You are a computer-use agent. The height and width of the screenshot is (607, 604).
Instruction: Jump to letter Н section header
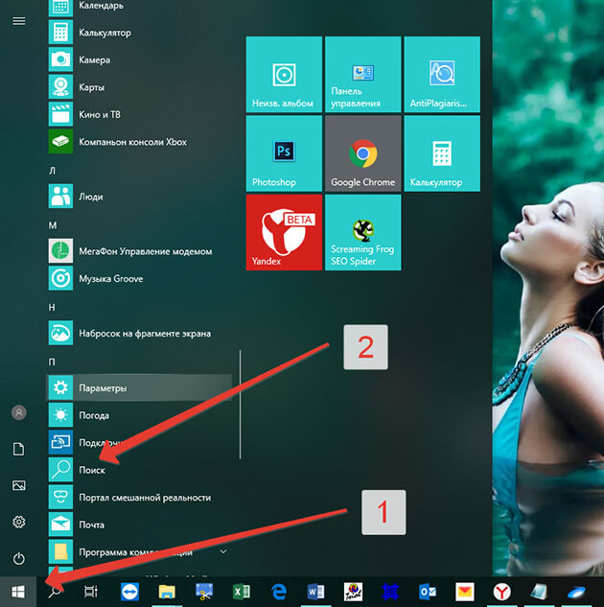(52, 308)
